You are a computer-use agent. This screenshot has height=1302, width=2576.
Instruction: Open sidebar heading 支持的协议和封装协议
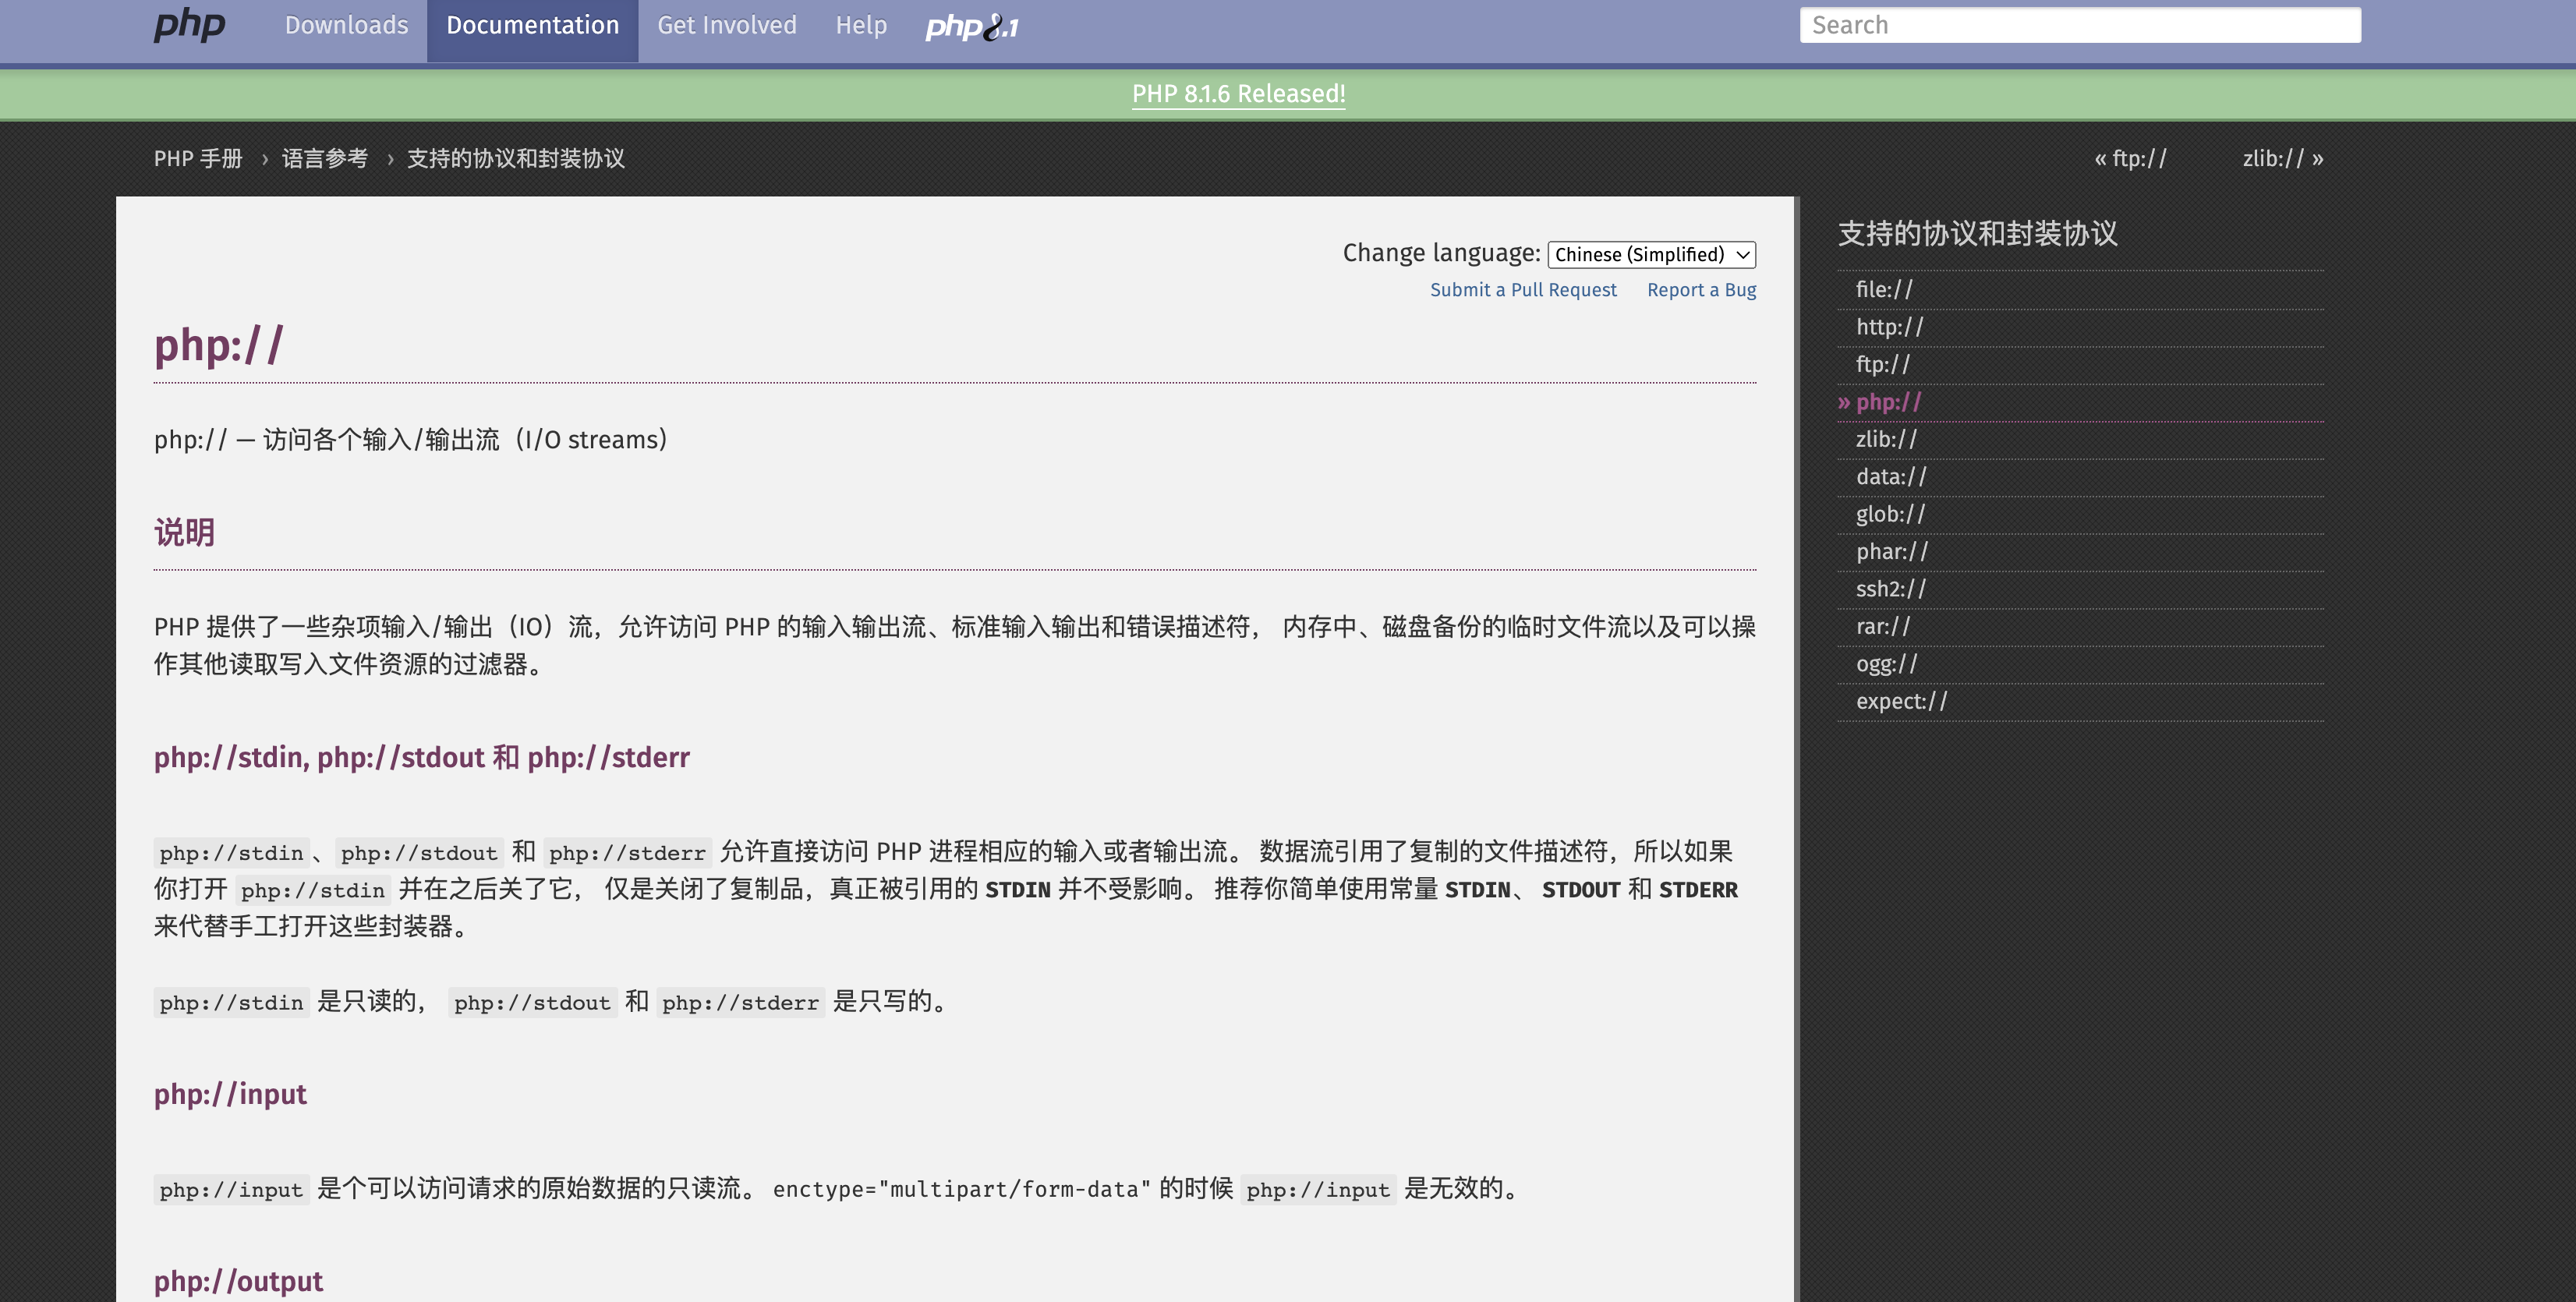pos(1977,234)
